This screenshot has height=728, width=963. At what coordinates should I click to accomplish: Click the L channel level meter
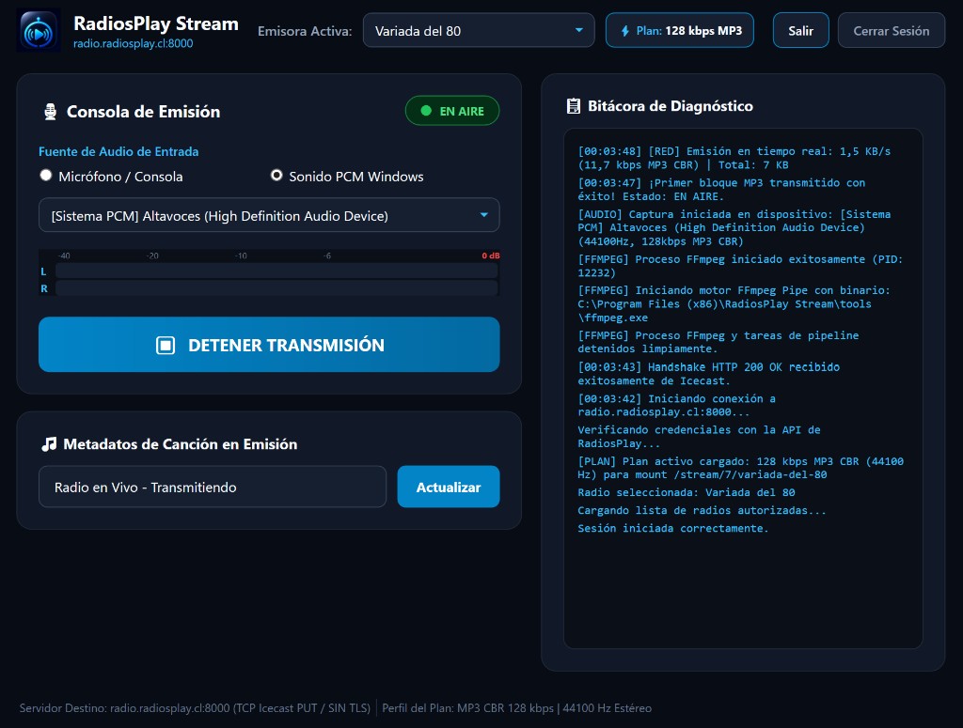point(276,271)
